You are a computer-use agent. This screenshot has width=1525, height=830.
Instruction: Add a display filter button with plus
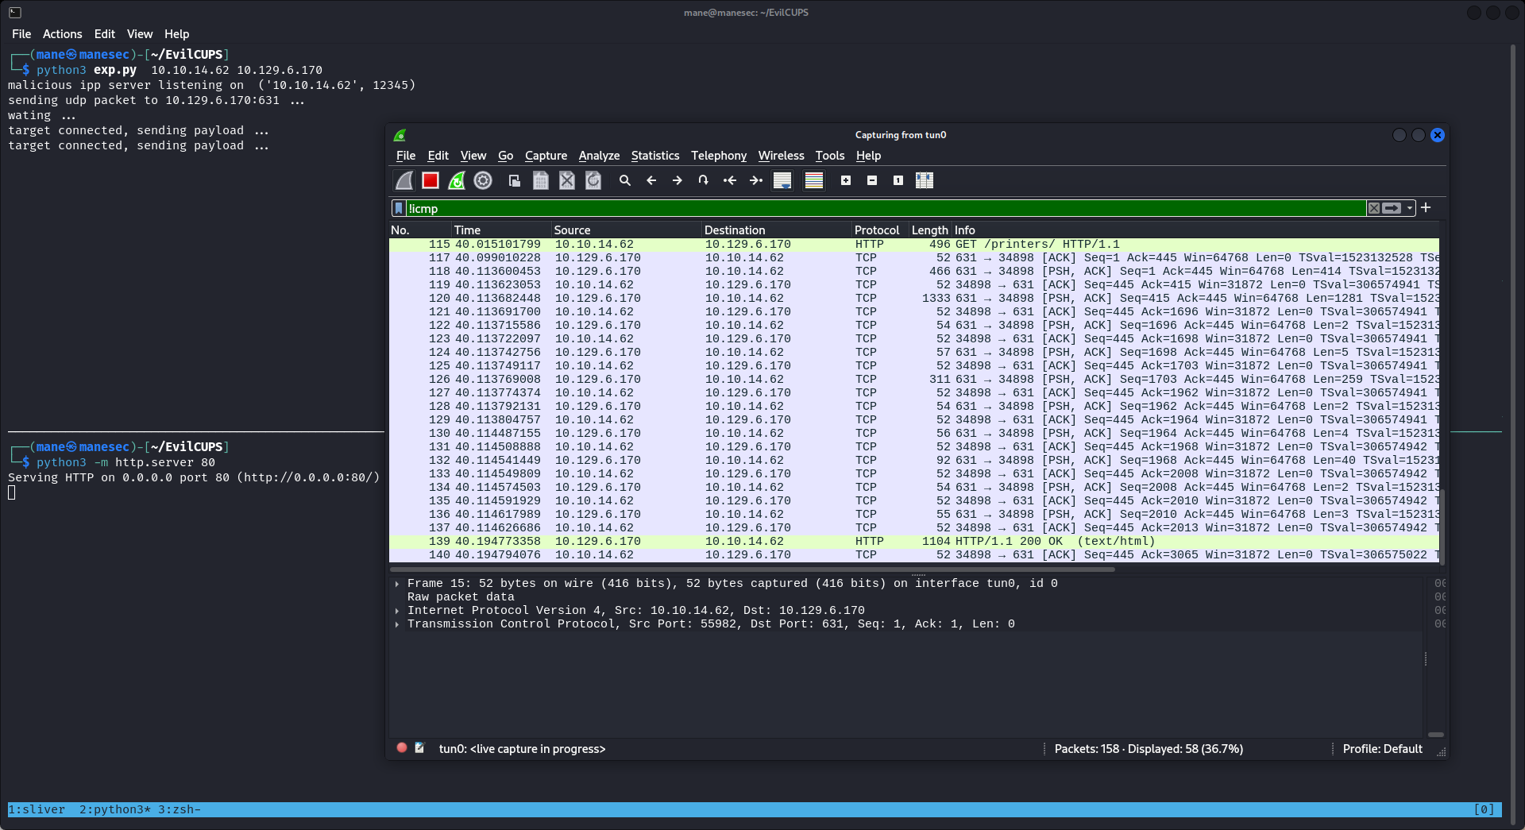click(1426, 207)
